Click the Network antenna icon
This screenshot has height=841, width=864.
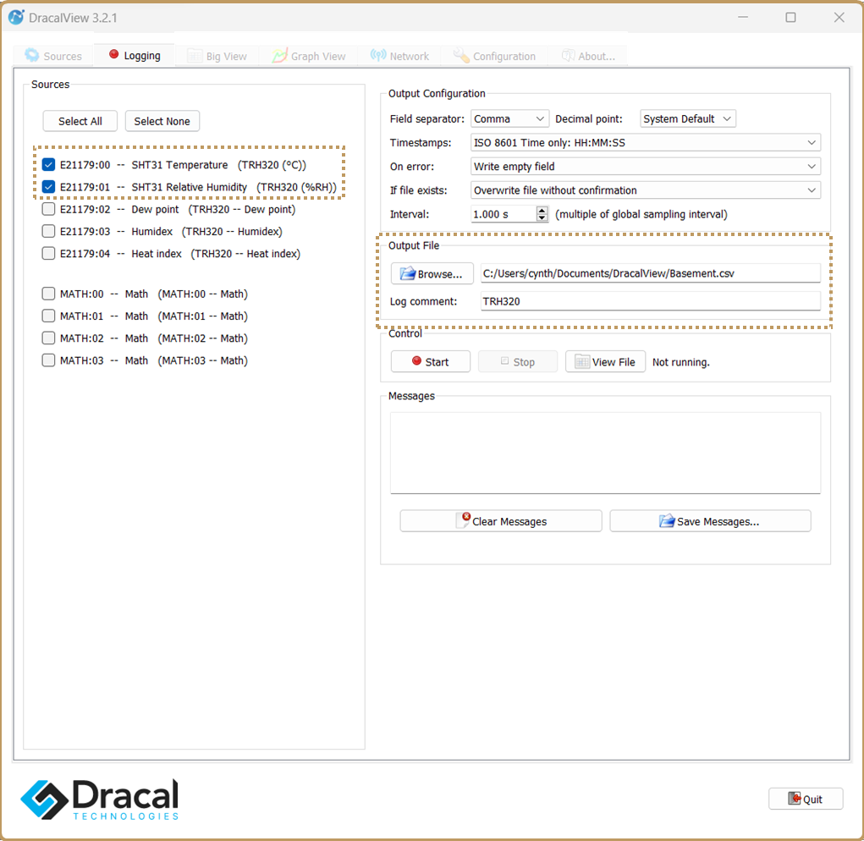click(378, 55)
